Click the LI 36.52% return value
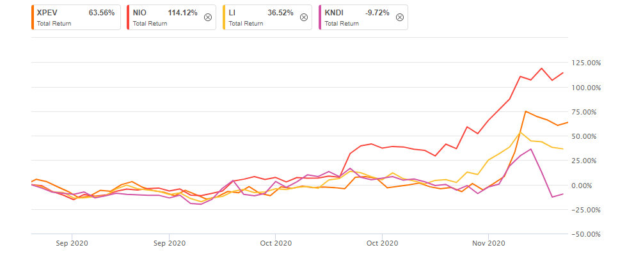Viewport: 627px width, 254px height. coord(280,13)
